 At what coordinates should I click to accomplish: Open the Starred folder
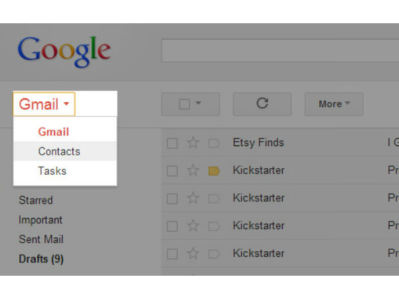36,200
